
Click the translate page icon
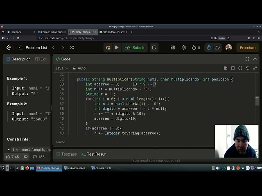point(216,38)
